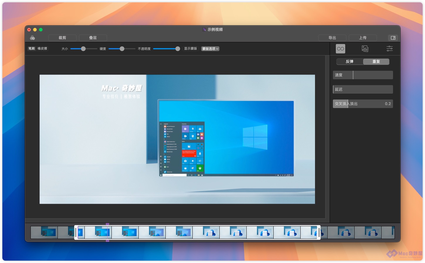Click the left trim handle of timeline
Screen dimensions: 425x263
point(76,232)
